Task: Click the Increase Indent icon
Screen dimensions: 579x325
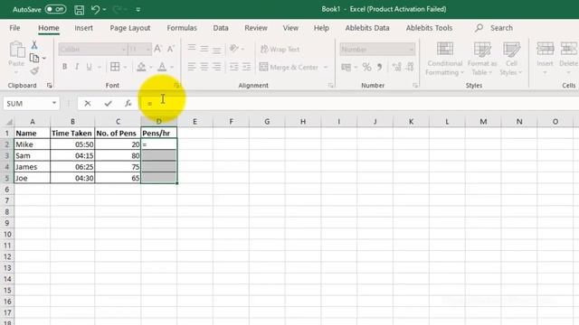Action: click(x=246, y=67)
